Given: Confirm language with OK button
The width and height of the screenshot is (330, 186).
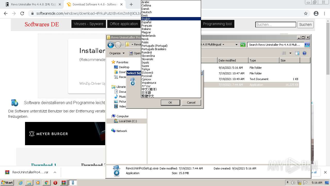Looking at the screenshot, I should tap(170, 103).
